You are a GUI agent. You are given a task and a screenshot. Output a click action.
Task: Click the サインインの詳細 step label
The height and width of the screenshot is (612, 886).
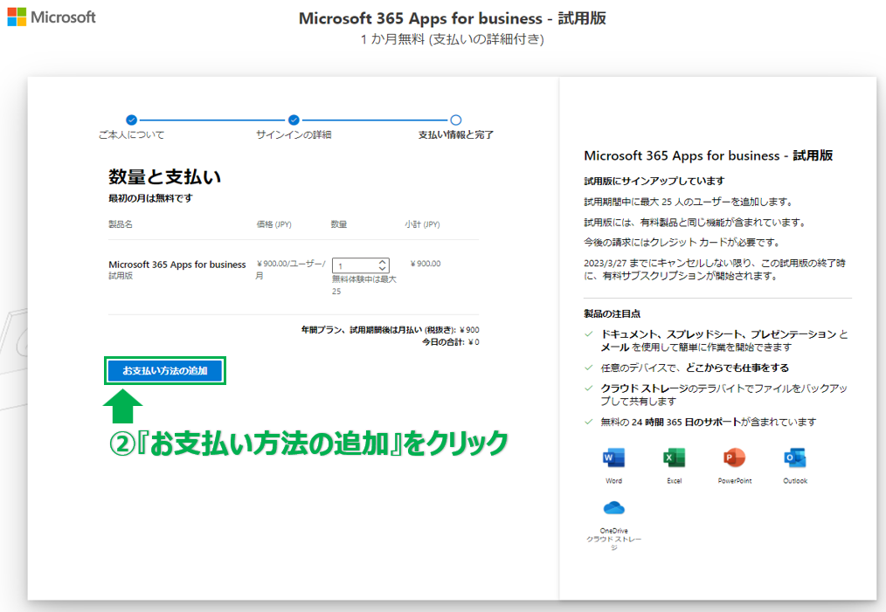click(294, 135)
